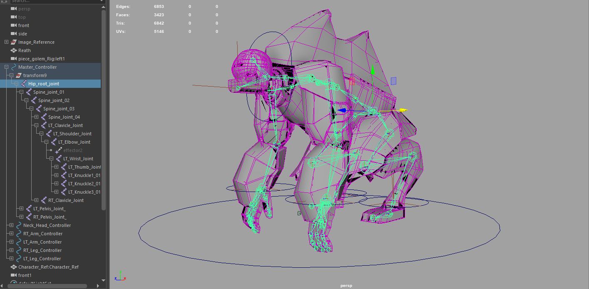589x289 pixels.
Task: Expand the Neck_Head_Controller branch
Action: (x=10, y=225)
